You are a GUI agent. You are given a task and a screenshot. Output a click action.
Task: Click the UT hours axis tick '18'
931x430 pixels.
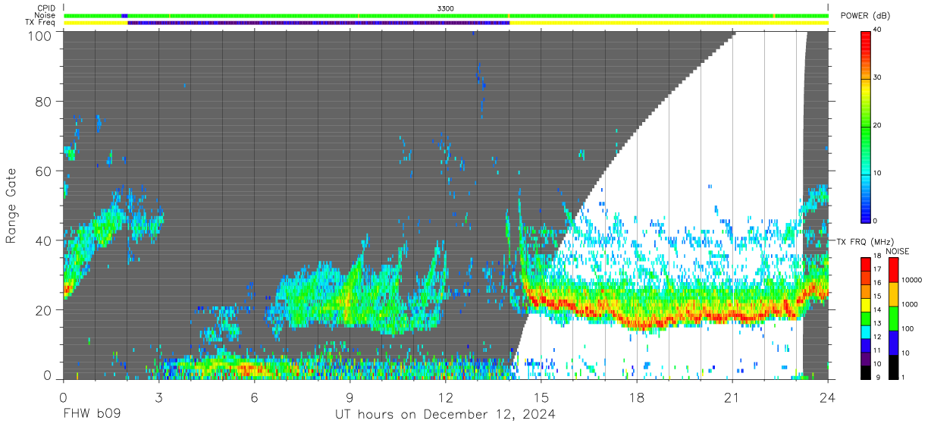637,397
